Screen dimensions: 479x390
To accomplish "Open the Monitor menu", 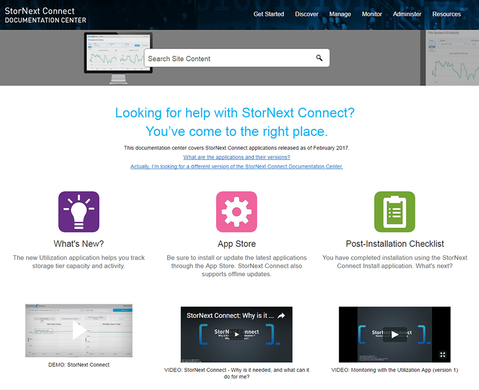I will (x=372, y=14).
